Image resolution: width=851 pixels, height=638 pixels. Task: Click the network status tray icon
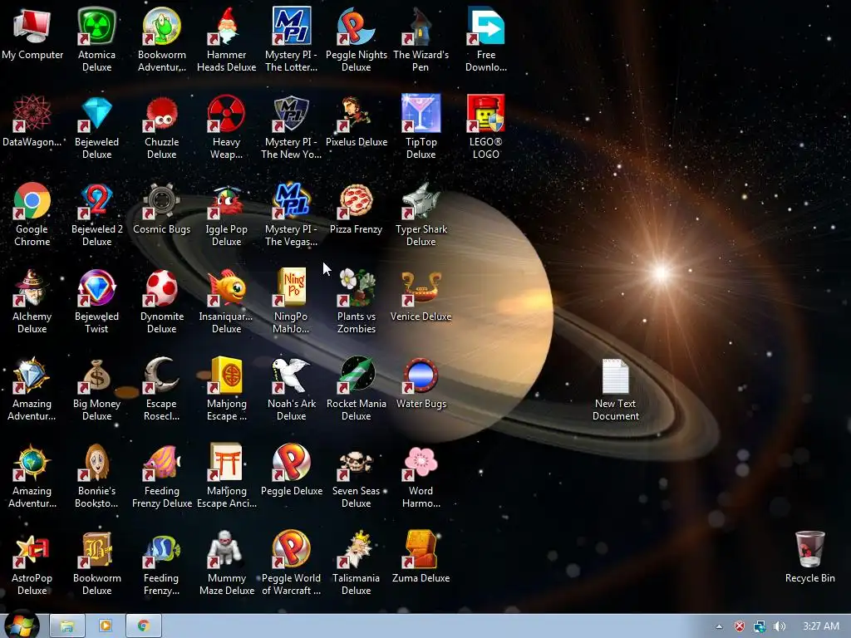tap(760, 626)
